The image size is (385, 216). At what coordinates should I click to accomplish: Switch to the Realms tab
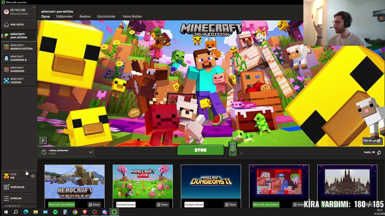coord(85,16)
